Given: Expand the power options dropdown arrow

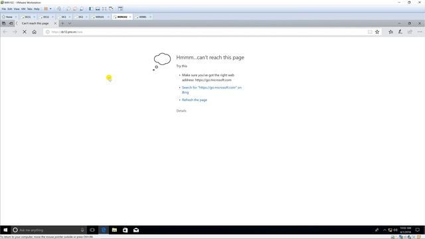Looking at the screenshot, I should click(x=50, y=9).
